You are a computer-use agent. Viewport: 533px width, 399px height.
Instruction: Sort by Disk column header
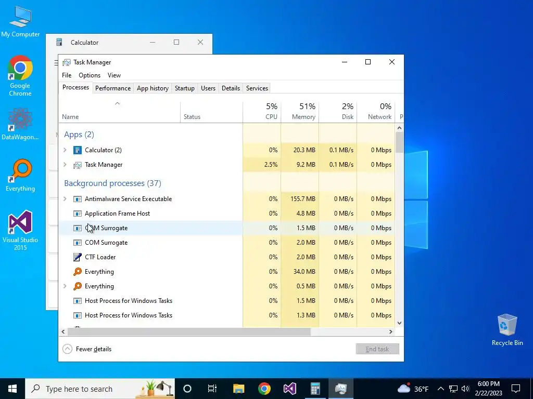pos(338,112)
